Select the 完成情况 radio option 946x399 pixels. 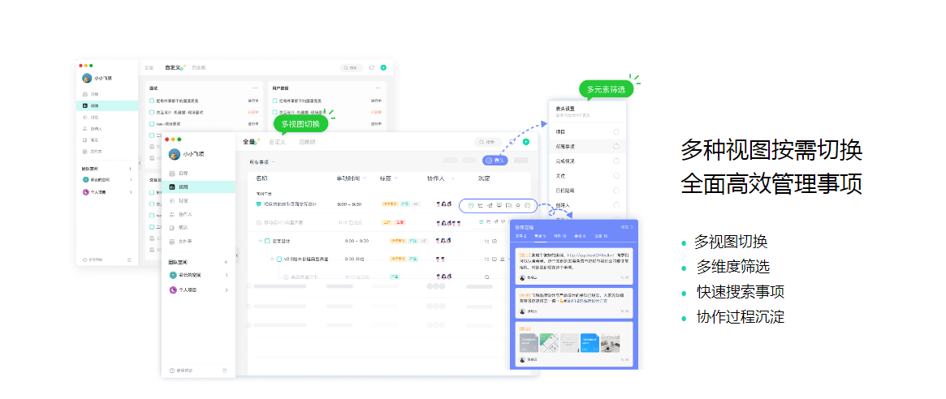616,161
